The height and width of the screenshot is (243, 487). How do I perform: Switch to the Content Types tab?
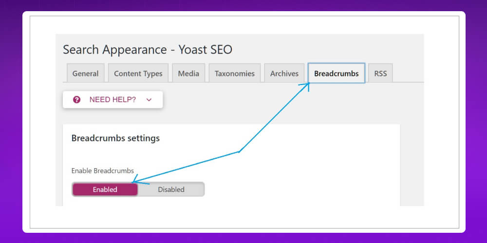(x=138, y=73)
